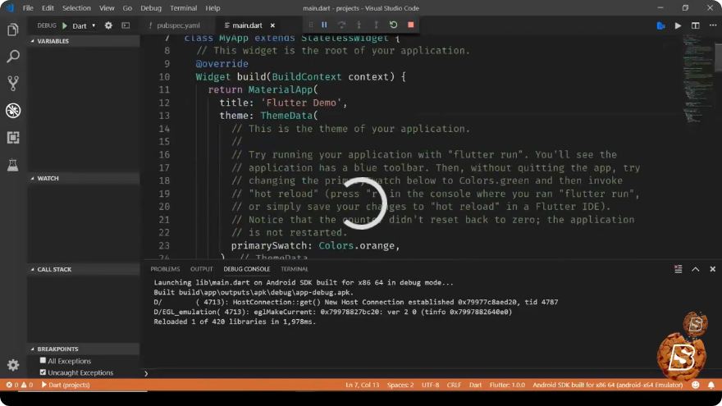Open the Debug menu
This screenshot has height=406, width=722.
151,8
